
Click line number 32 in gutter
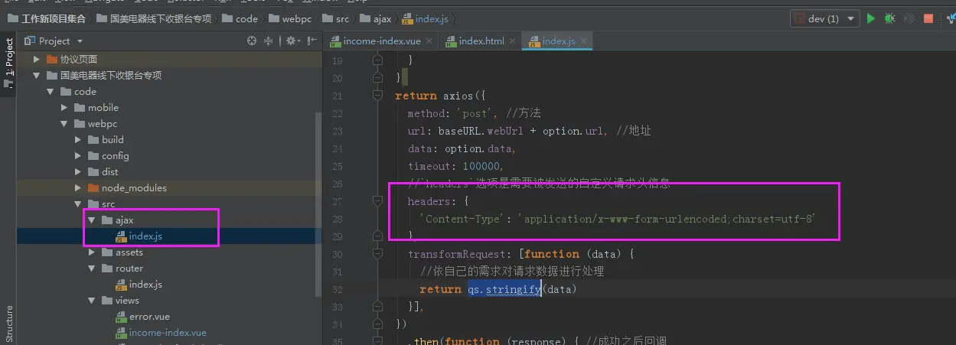[x=337, y=290]
